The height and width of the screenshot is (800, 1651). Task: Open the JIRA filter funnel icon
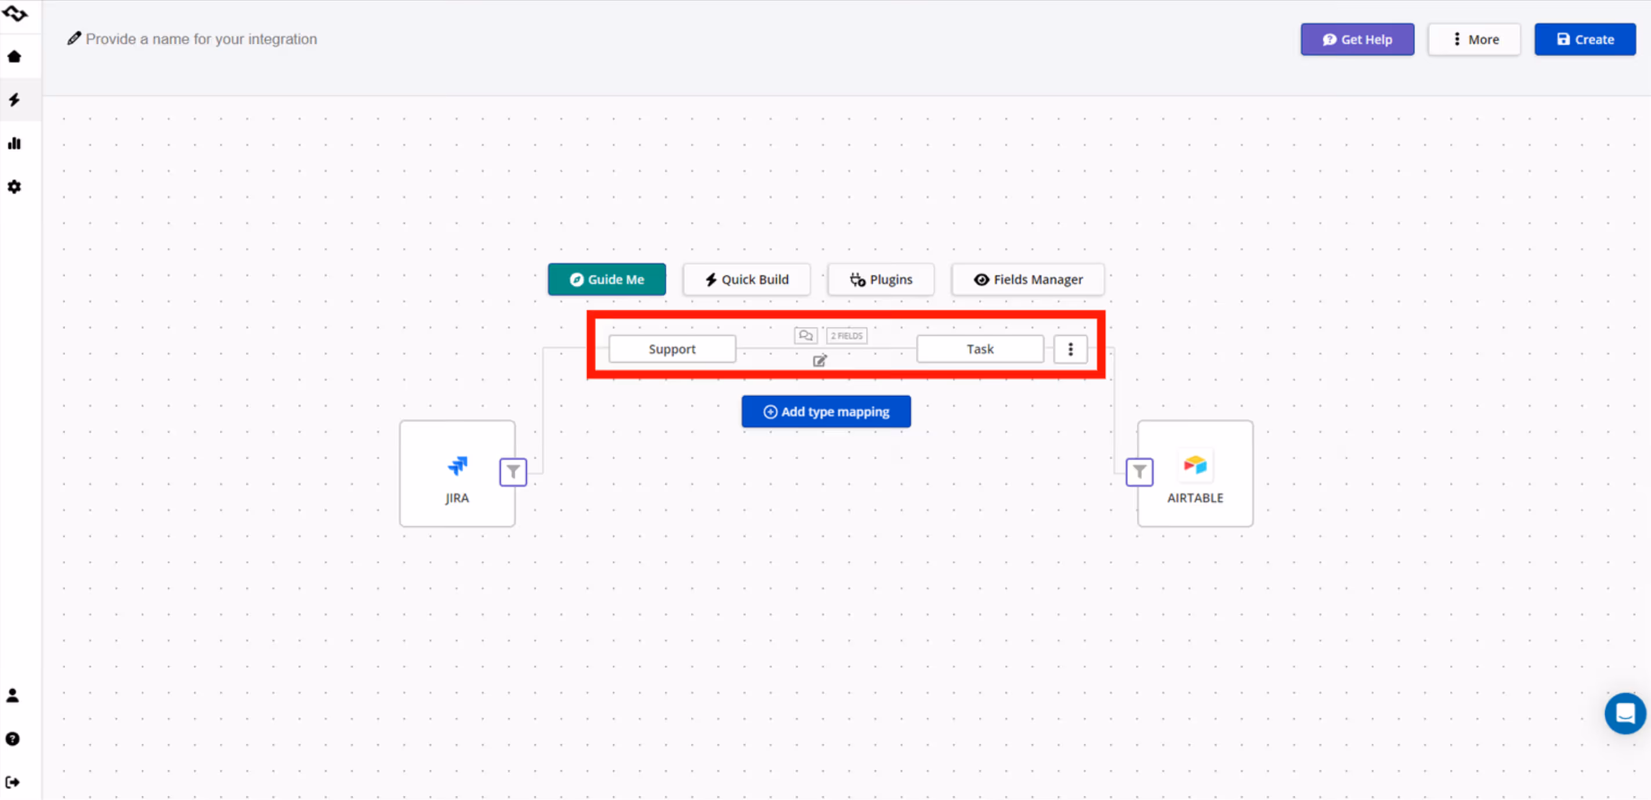[513, 472]
